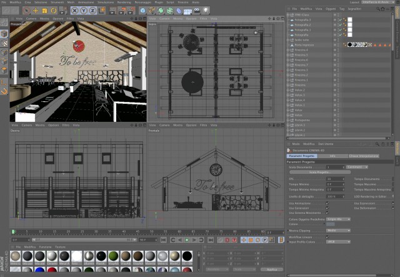The width and height of the screenshot is (400, 277).
Task: Toggle Usa Animazione checkbox
Action: pyautogui.click(x=327, y=203)
